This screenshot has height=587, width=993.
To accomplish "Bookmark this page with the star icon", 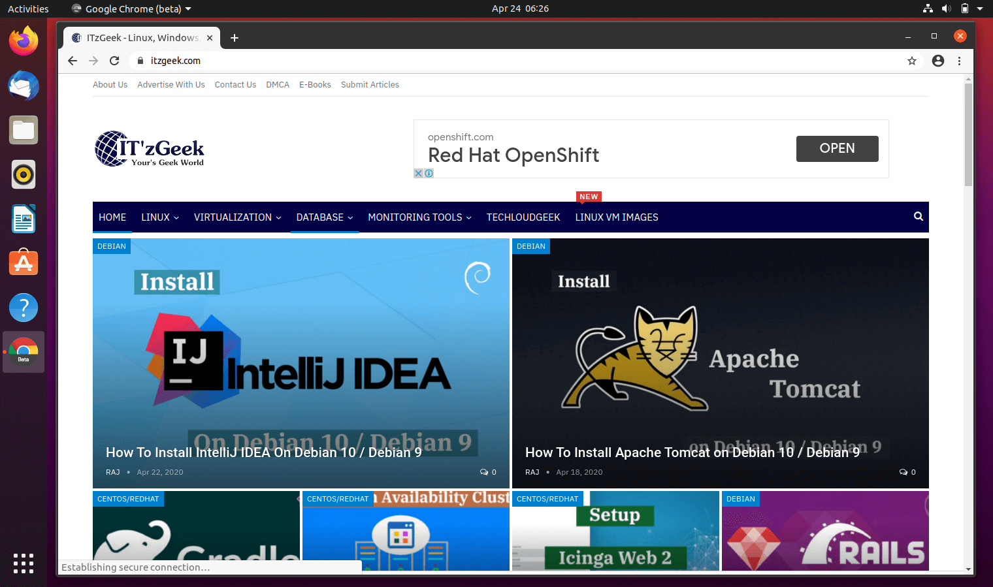I will 912,61.
